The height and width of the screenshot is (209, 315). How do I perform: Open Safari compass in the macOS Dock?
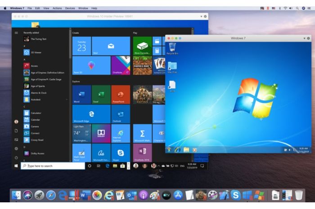tap(51, 195)
